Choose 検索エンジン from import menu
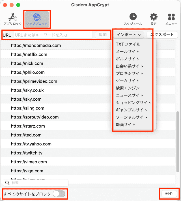Image resolution: width=181 pixels, height=201 pixels. pyautogui.click(x=127, y=88)
